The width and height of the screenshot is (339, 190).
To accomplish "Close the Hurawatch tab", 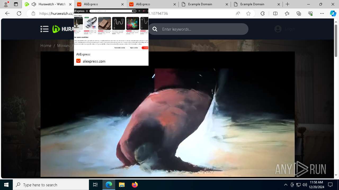I will 70,4.
